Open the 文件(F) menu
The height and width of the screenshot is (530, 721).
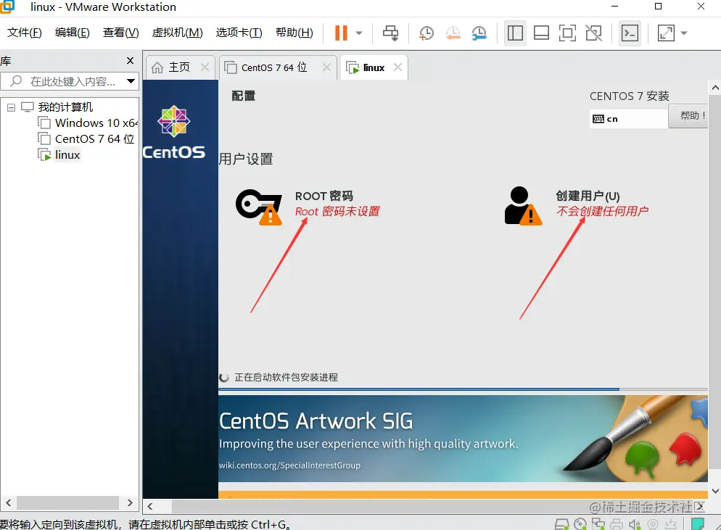click(x=25, y=33)
